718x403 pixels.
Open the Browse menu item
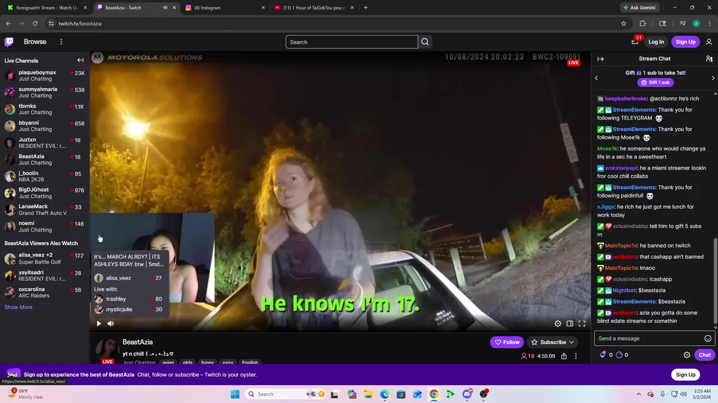tap(35, 42)
